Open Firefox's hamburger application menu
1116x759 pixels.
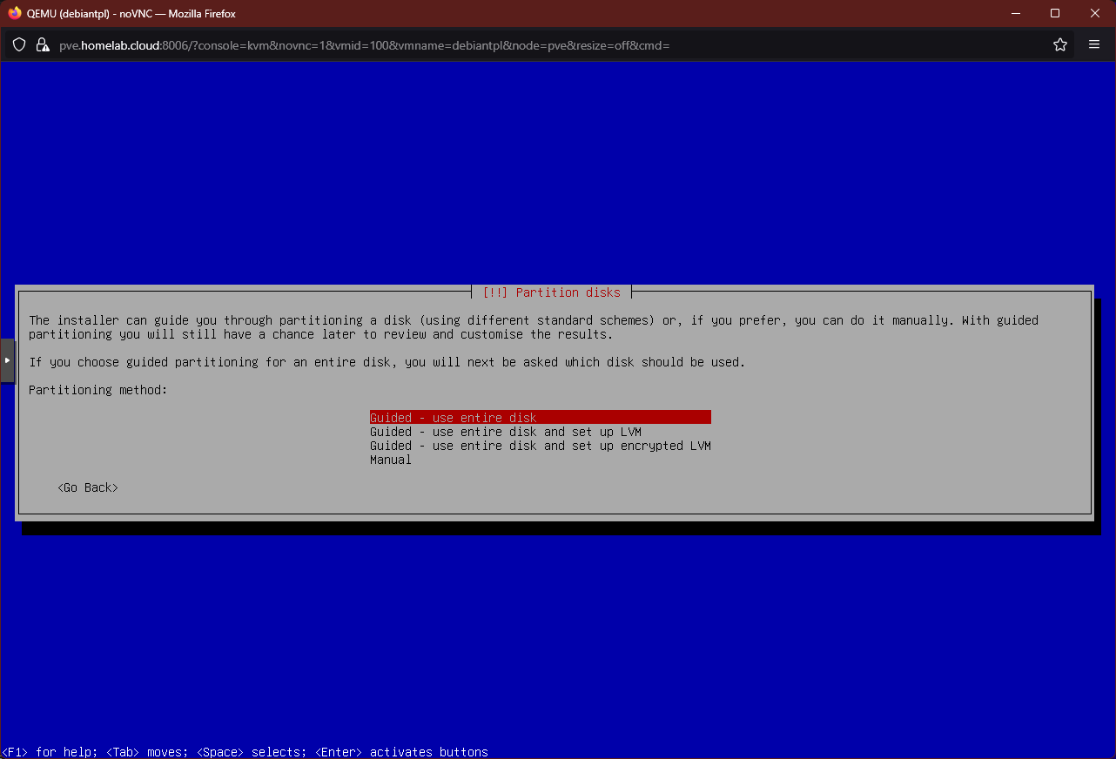pyautogui.click(x=1094, y=44)
